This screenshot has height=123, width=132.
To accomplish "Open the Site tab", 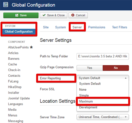I will coord(46,27).
